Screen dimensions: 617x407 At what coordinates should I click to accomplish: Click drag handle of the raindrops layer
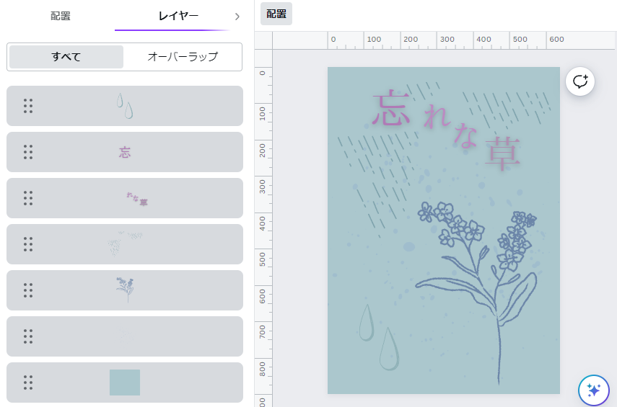[28, 106]
